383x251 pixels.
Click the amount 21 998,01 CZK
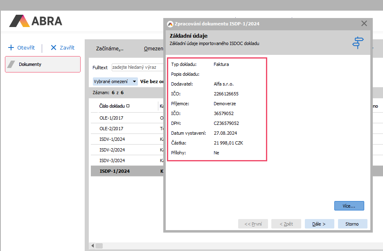point(228,143)
